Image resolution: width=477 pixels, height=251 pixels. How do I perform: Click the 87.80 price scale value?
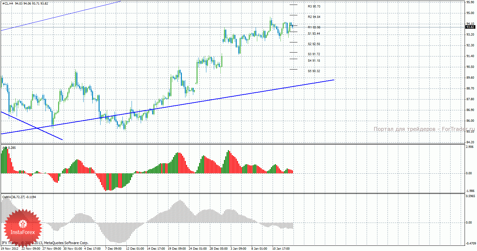470,99
